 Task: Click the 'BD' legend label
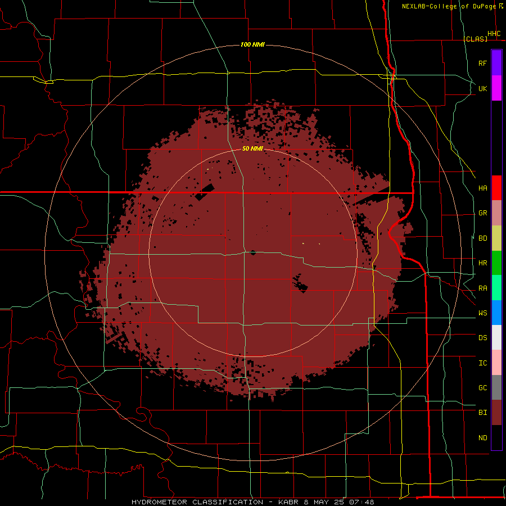point(482,238)
